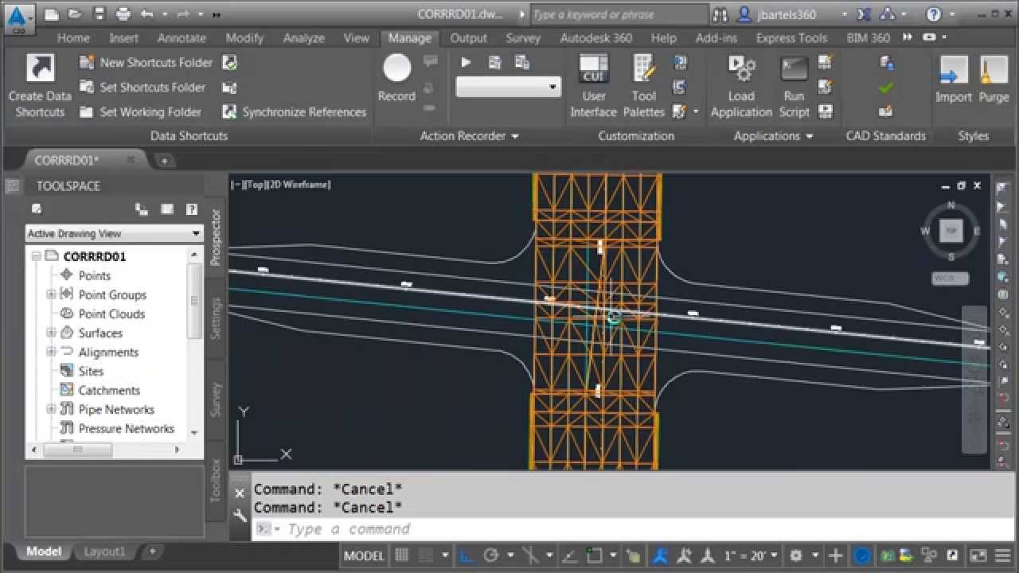Image resolution: width=1019 pixels, height=573 pixels.
Task: Expand the Point Groups tree node
Action: coord(51,294)
